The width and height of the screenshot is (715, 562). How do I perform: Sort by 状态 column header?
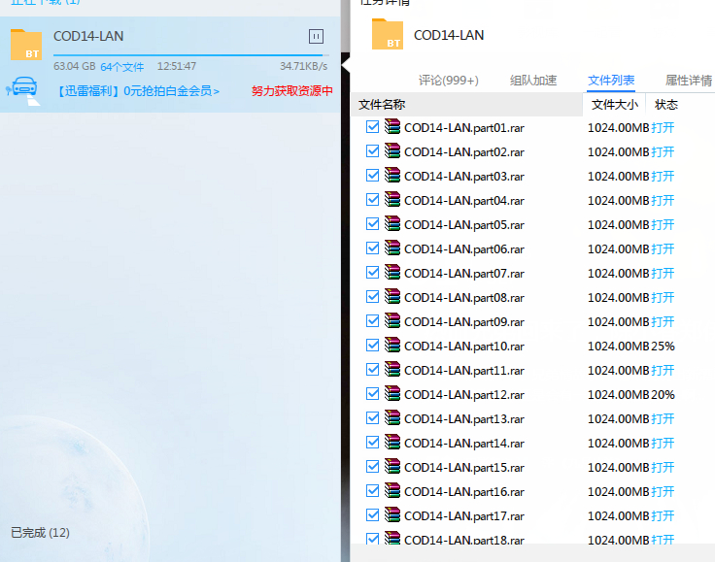pos(666,105)
